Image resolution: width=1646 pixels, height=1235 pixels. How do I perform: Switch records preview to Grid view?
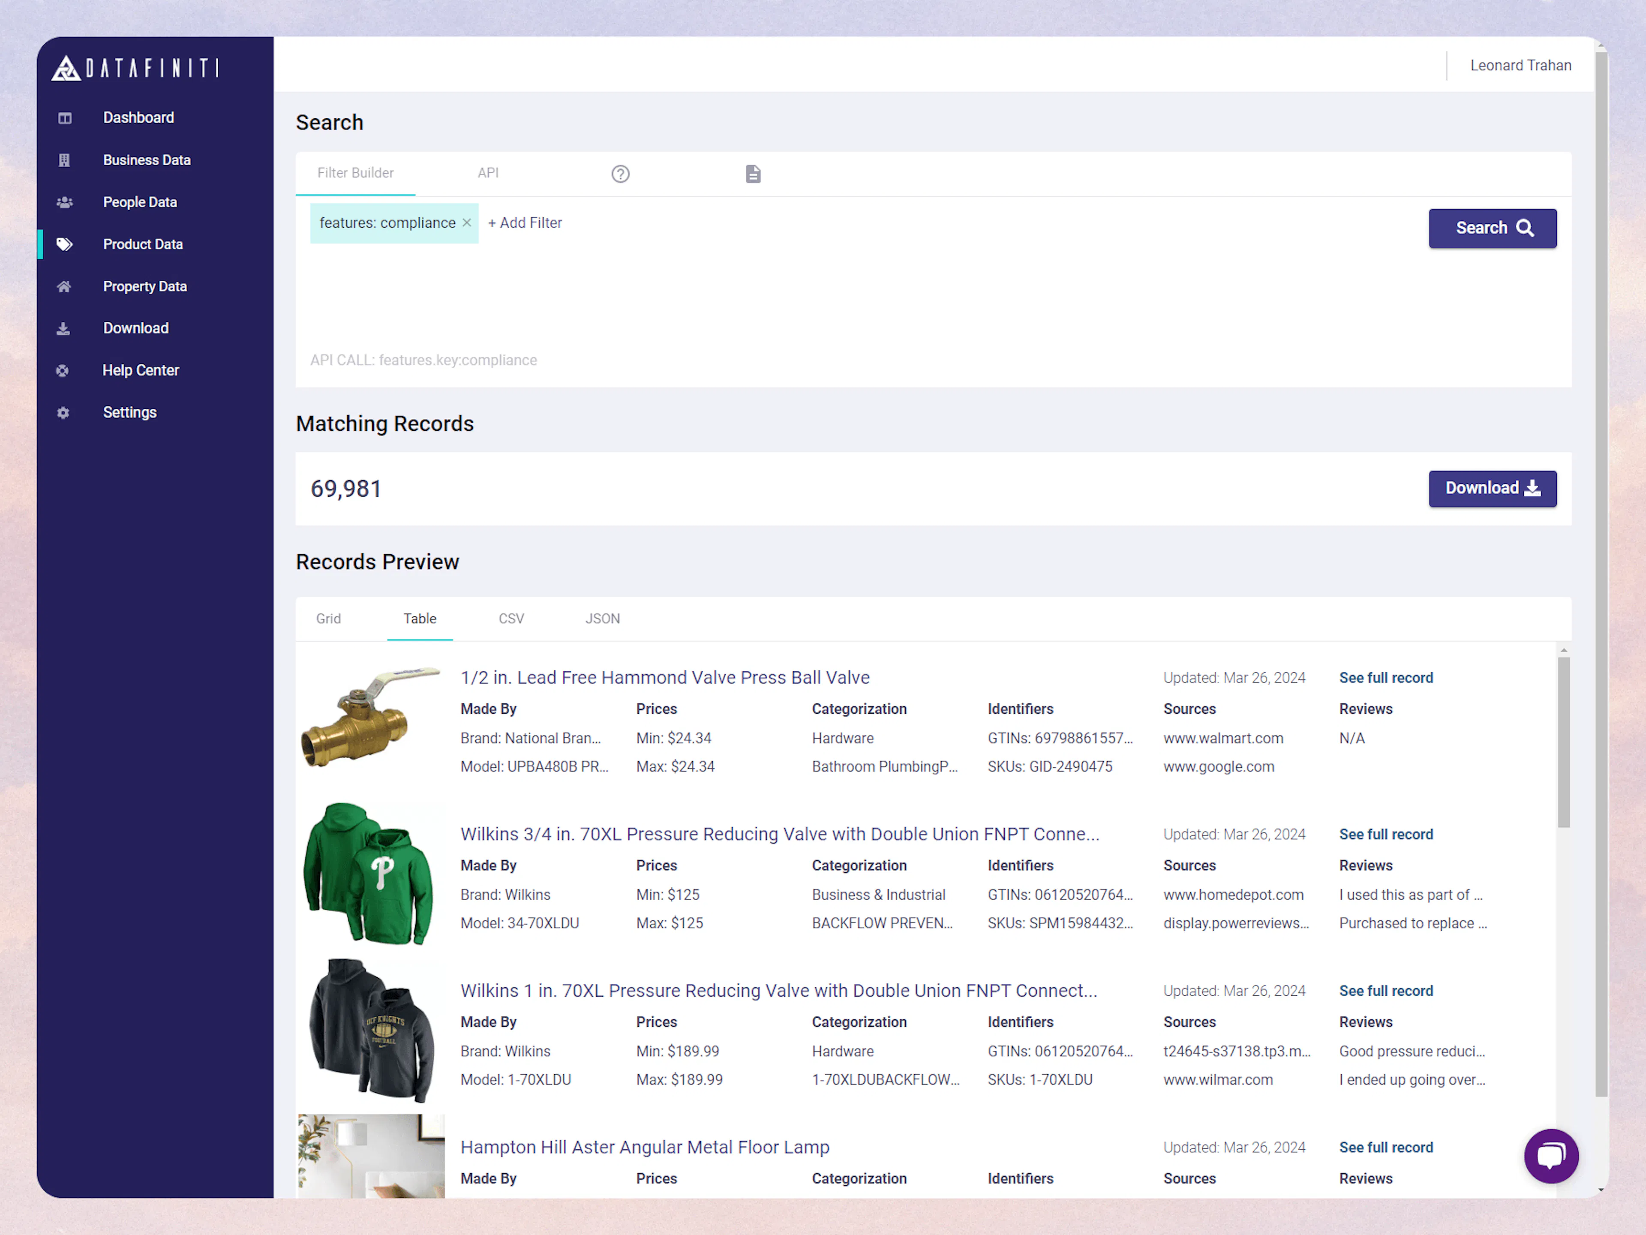coord(328,618)
